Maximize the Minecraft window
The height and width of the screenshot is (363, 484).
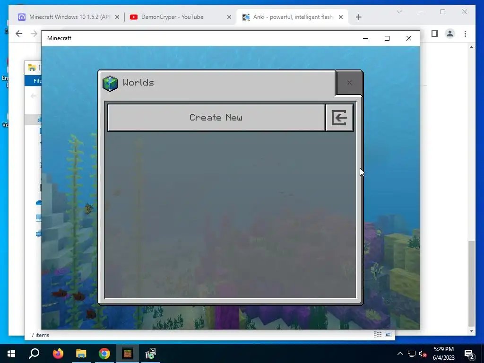point(387,38)
